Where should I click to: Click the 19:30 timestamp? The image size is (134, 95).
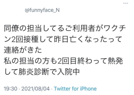(x=11, y=89)
